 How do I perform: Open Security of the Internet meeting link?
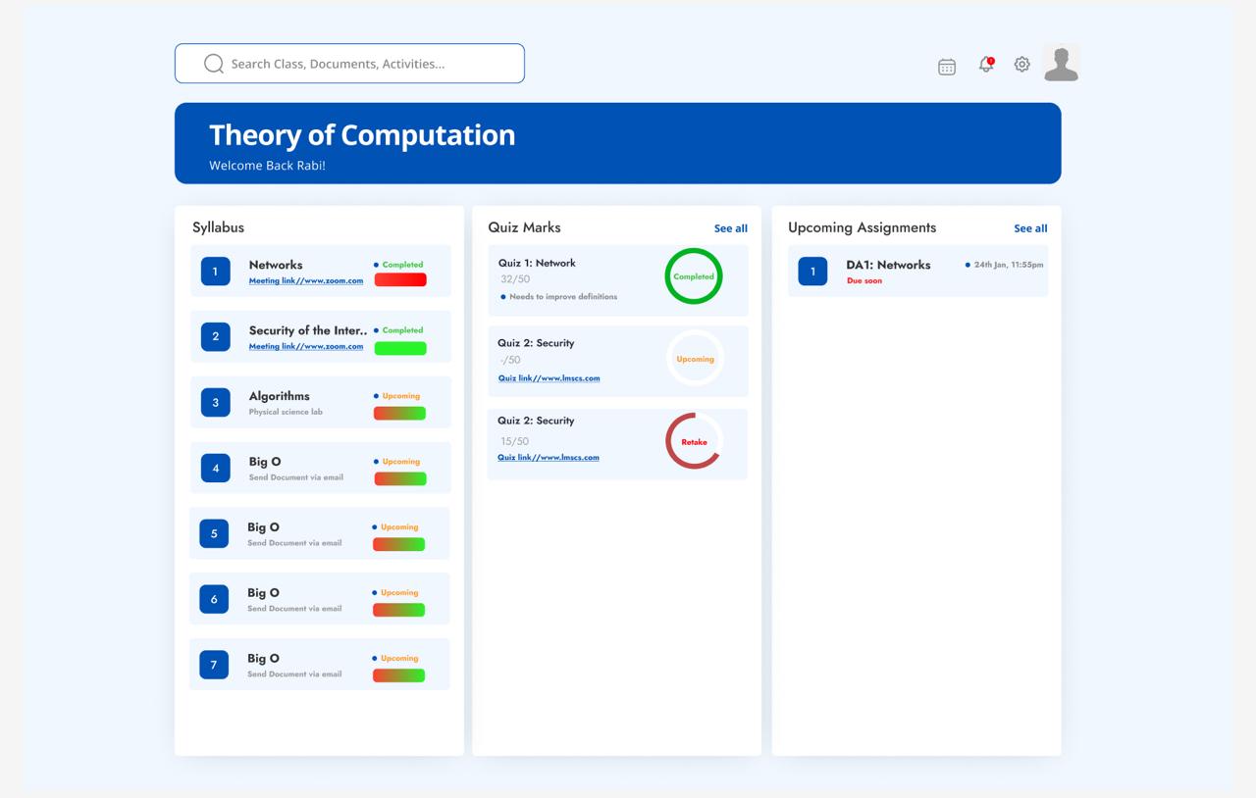[306, 346]
